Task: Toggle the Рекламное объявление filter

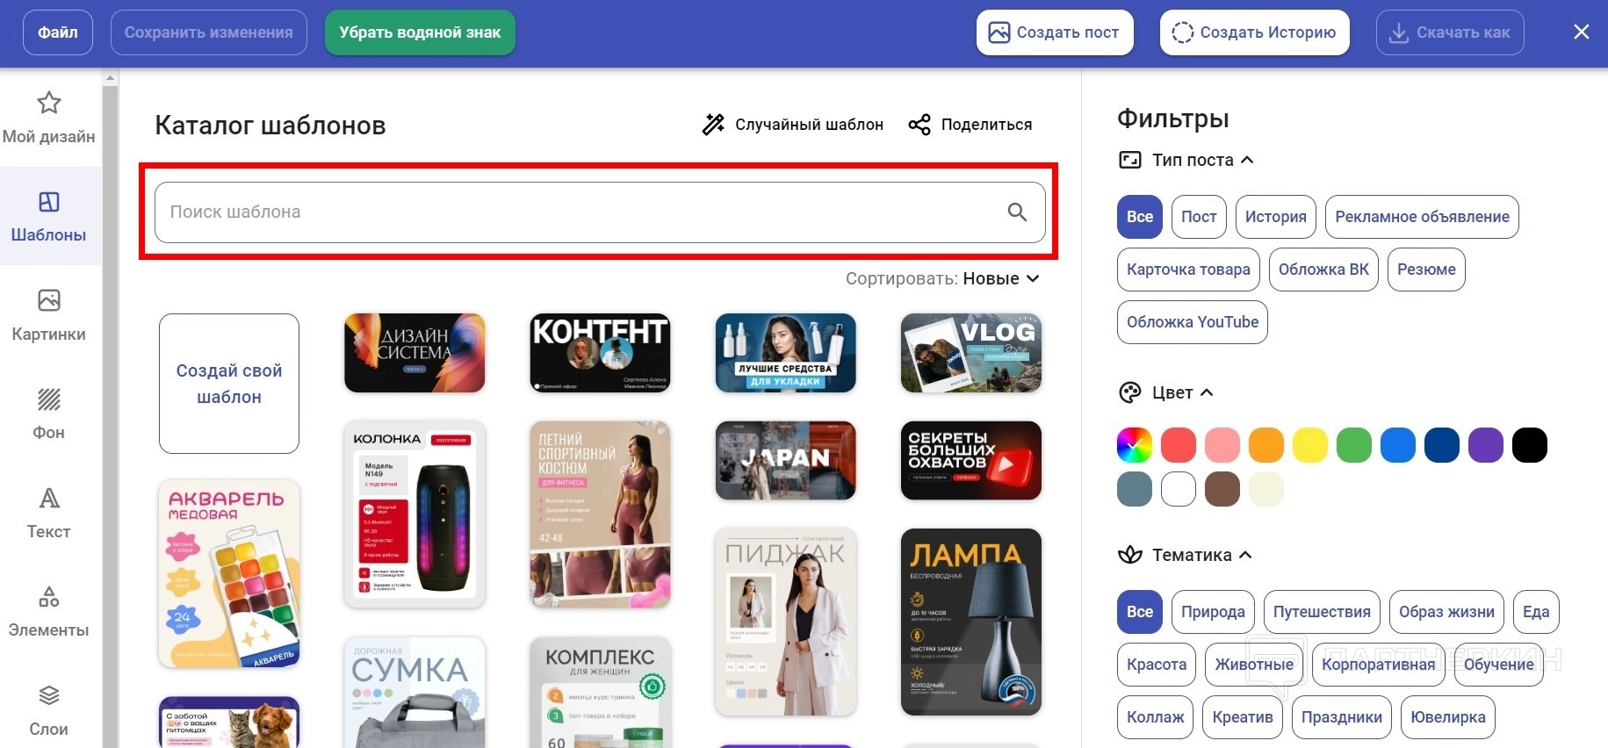Action: pos(1422,217)
